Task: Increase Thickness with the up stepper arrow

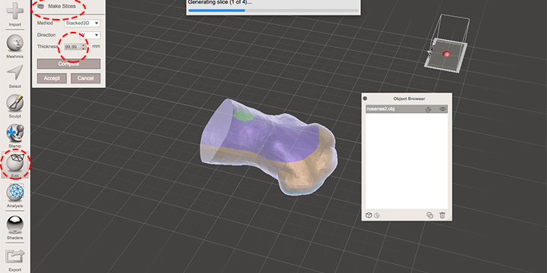Action: pyautogui.click(x=84, y=45)
